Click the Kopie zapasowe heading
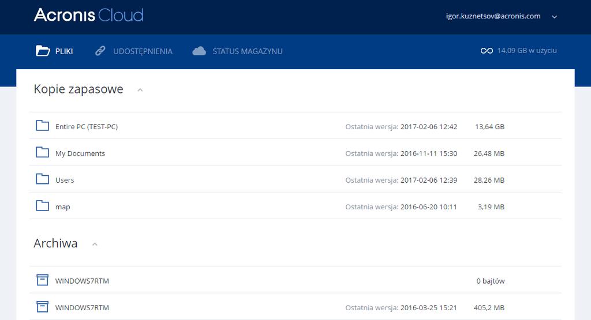This screenshot has width=591, height=320. tap(78, 89)
